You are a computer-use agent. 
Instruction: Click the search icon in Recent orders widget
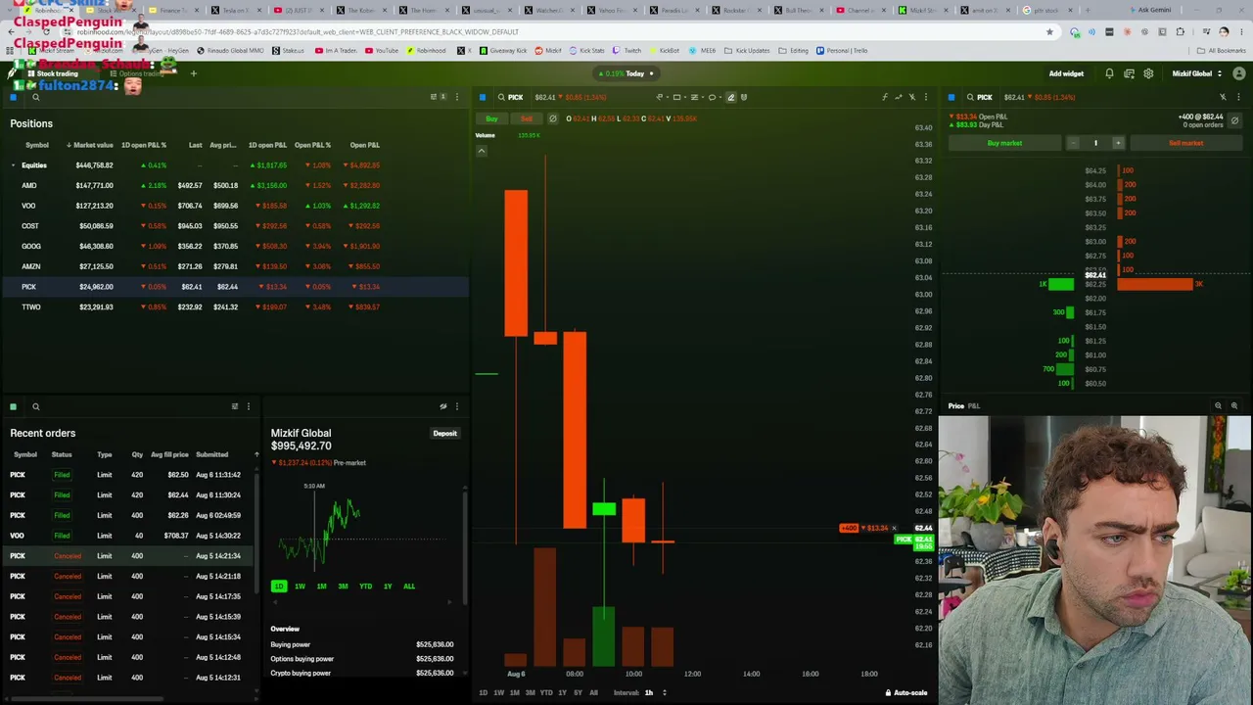(36, 406)
